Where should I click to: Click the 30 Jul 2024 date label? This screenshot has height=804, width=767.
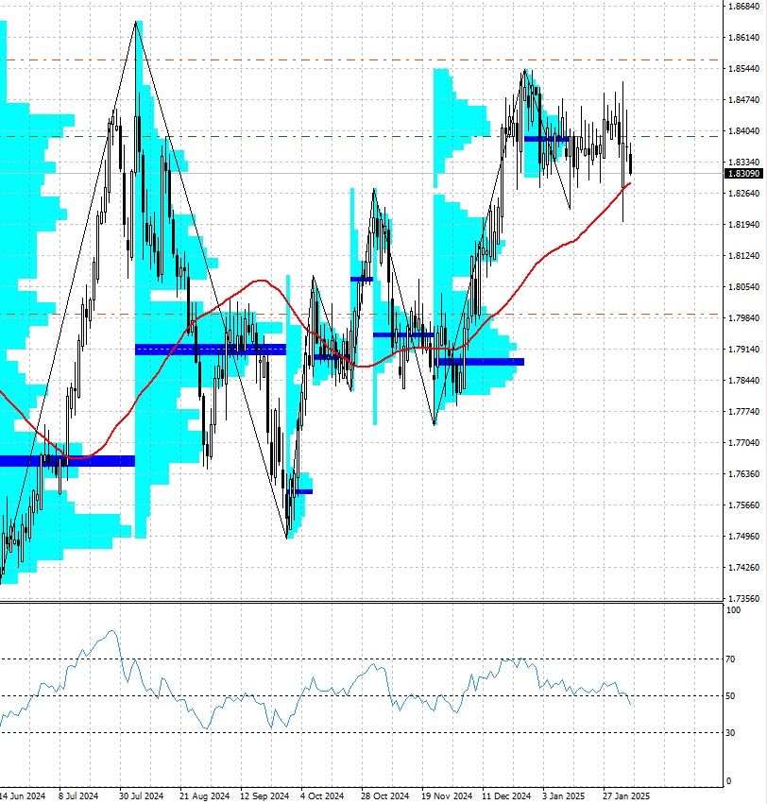pyautogui.click(x=141, y=795)
